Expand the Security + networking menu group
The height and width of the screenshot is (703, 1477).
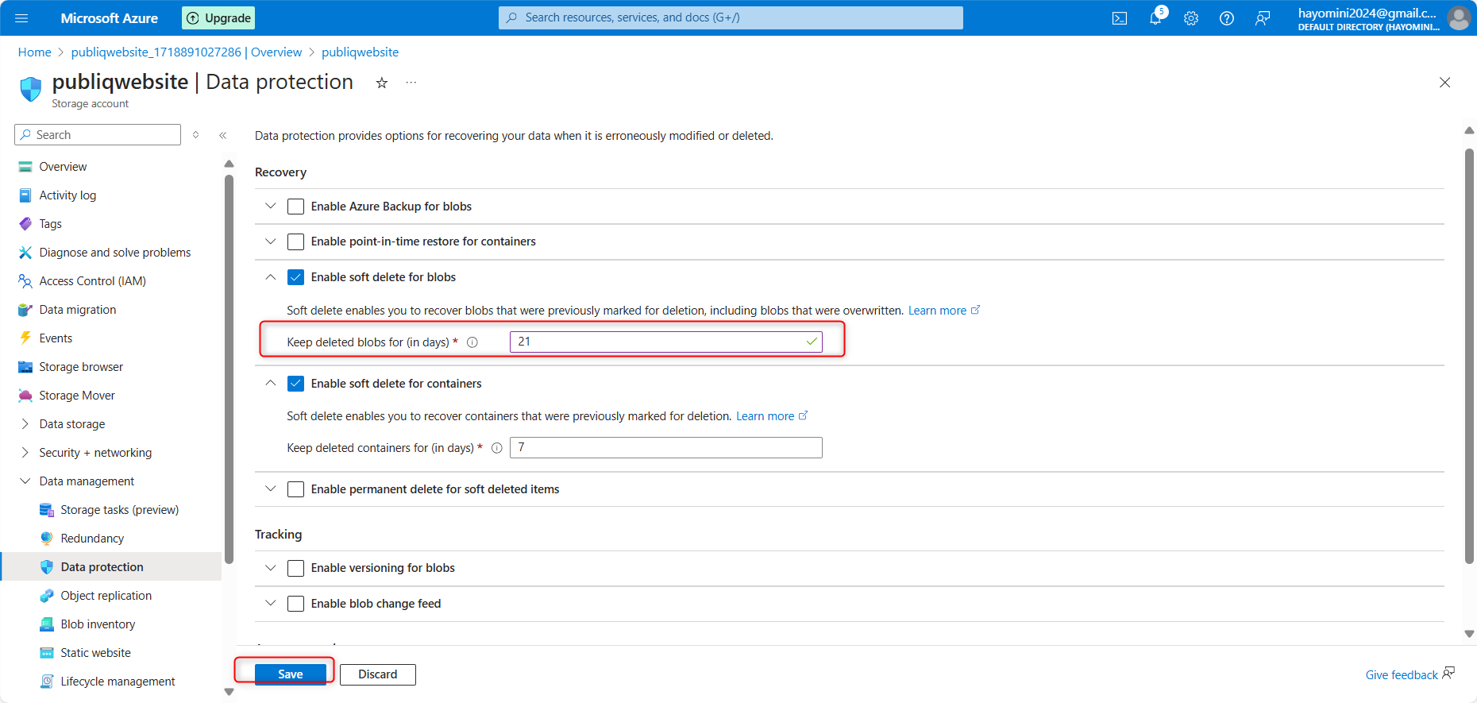[25, 453]
